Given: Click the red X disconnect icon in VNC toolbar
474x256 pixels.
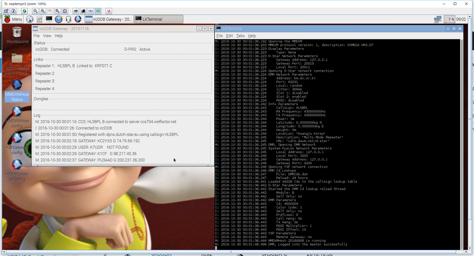Looking at the screenshot, I should click(109, 11).
